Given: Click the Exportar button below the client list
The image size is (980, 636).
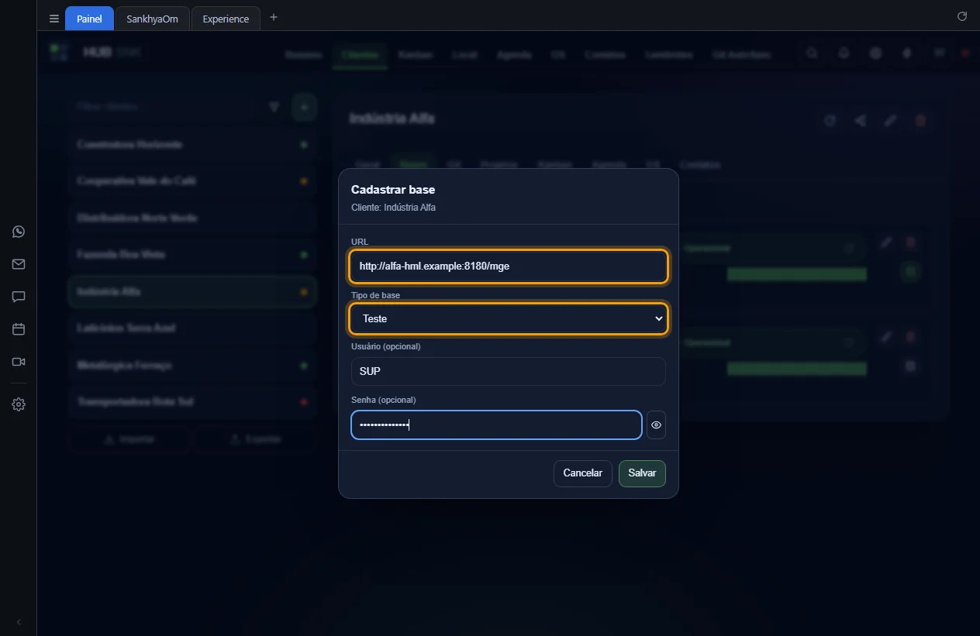Looking at the screenshot, I should click(255, 439).
